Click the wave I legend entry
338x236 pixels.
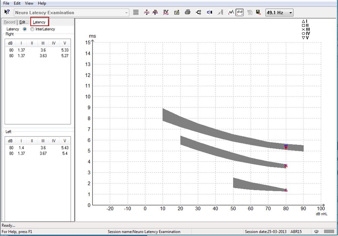pyautogui.click(x=305, y=21)
